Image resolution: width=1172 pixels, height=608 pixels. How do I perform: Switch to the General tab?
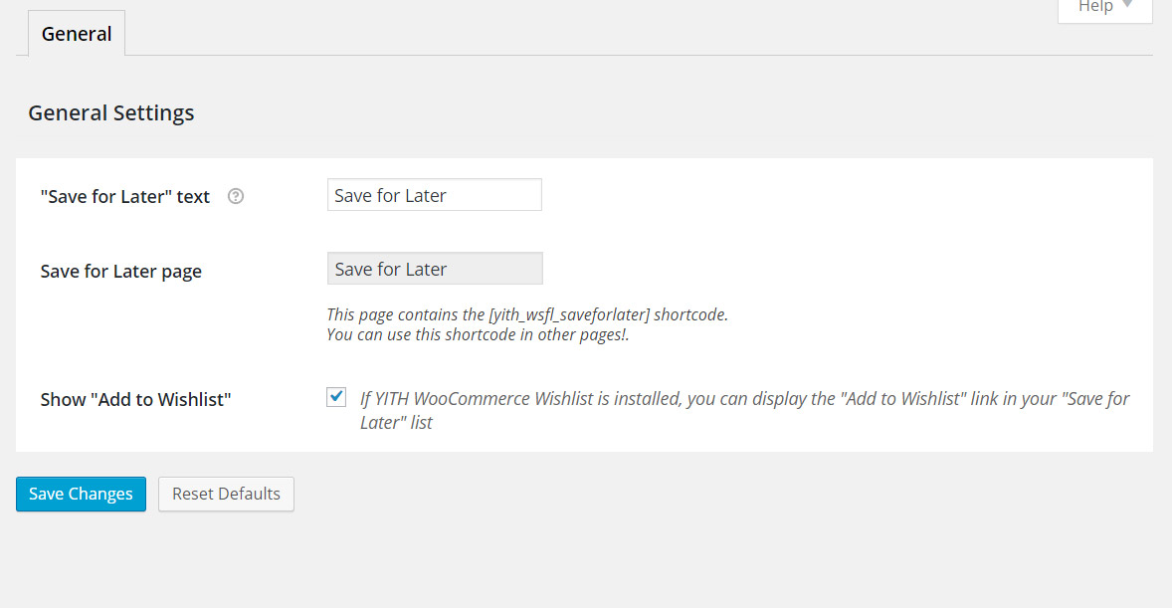(77, 34)
